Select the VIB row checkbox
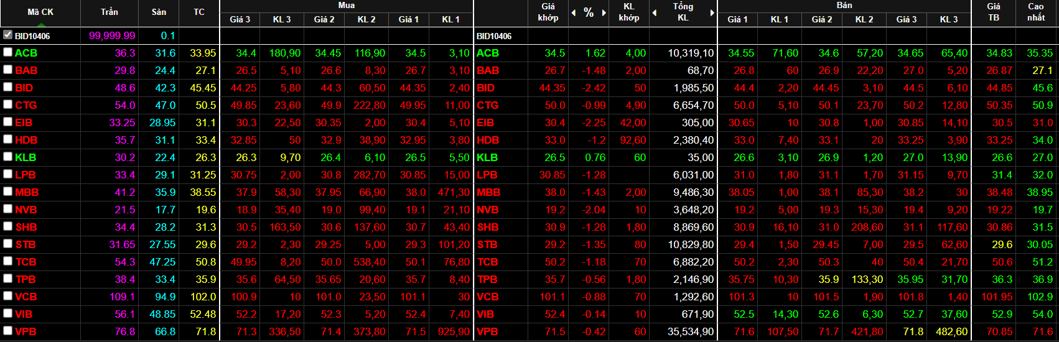This screenshot has width=1059, height=342. click(x=7, y=313)
